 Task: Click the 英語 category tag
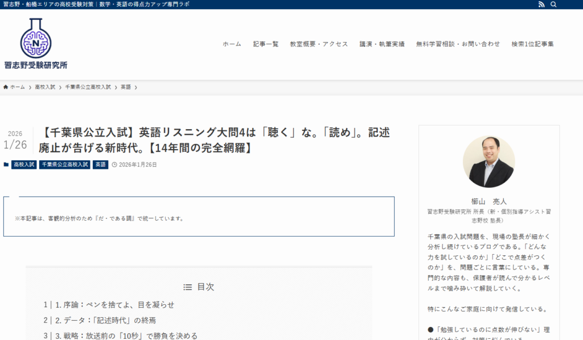click(101, 165)
